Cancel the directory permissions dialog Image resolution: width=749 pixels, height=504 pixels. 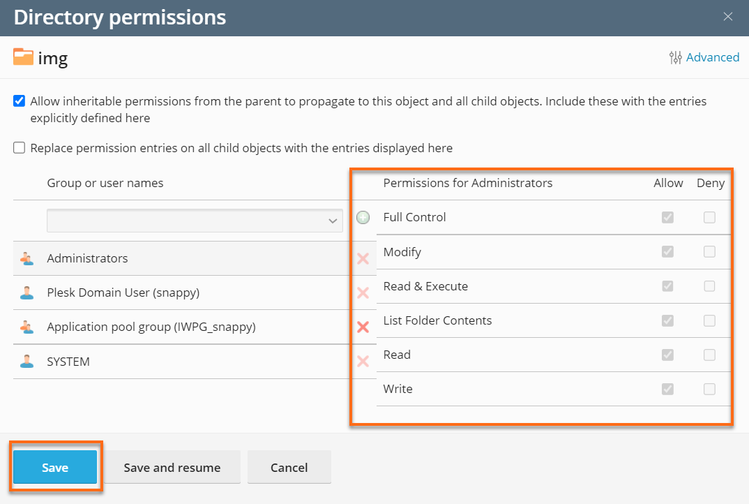pyautogui.click(x=289, y=467)
